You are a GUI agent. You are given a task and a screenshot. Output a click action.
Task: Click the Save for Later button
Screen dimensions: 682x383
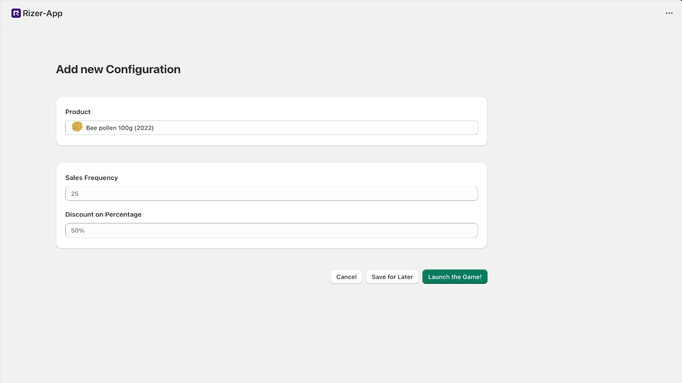[x=392, y=277]
